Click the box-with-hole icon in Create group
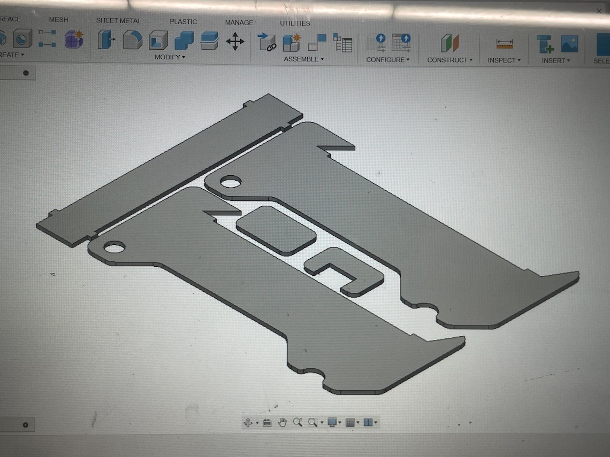 click(x=22, y=38)
